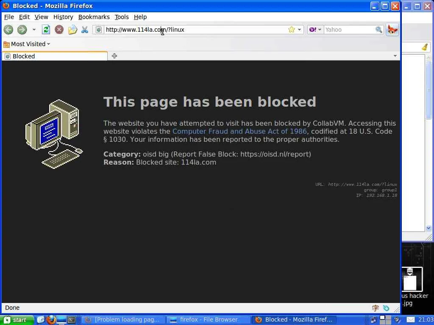Click the mail envelope tray icon
The width and height of the screenshot is (434, 325).
pyautogui.click(x=410, y=320)
